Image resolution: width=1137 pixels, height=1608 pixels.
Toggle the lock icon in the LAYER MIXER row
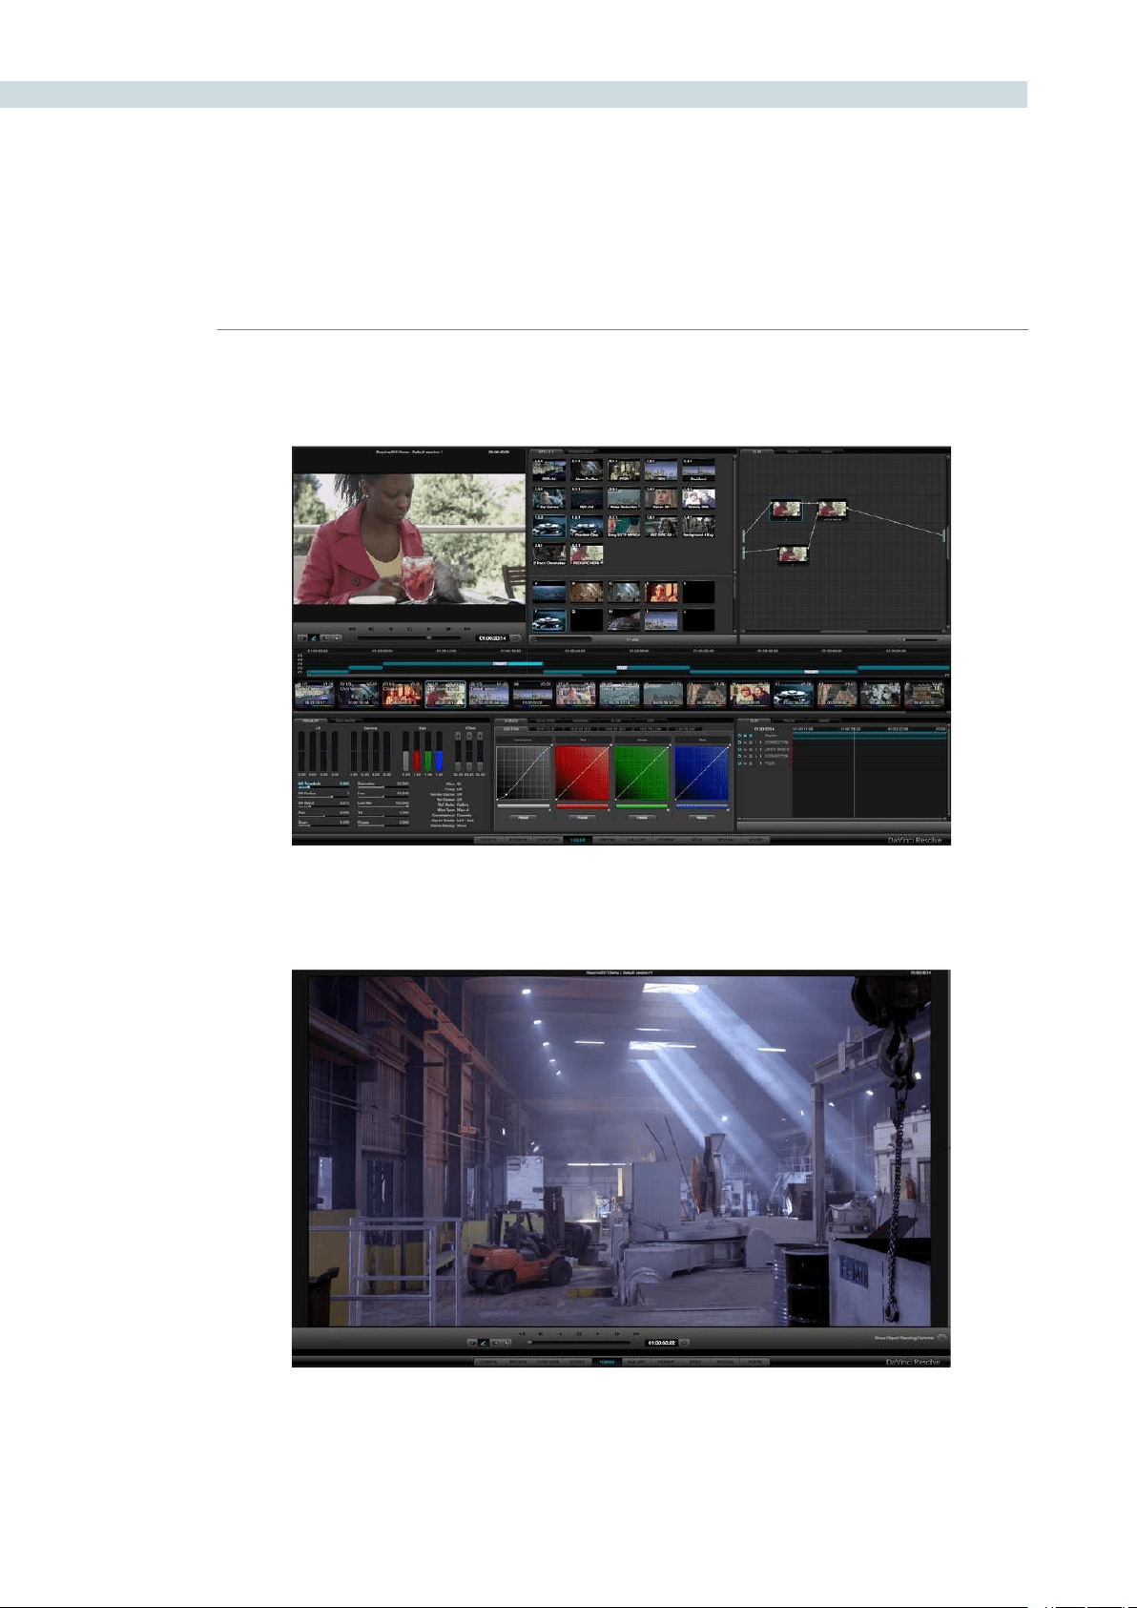pos(747,749)
